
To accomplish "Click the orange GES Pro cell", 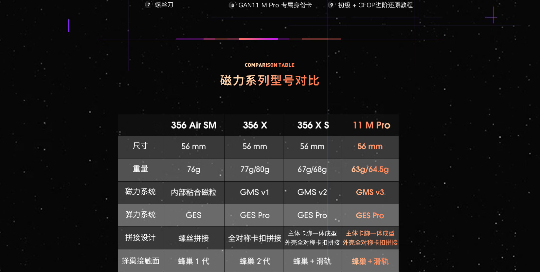I will pos(370,215).
